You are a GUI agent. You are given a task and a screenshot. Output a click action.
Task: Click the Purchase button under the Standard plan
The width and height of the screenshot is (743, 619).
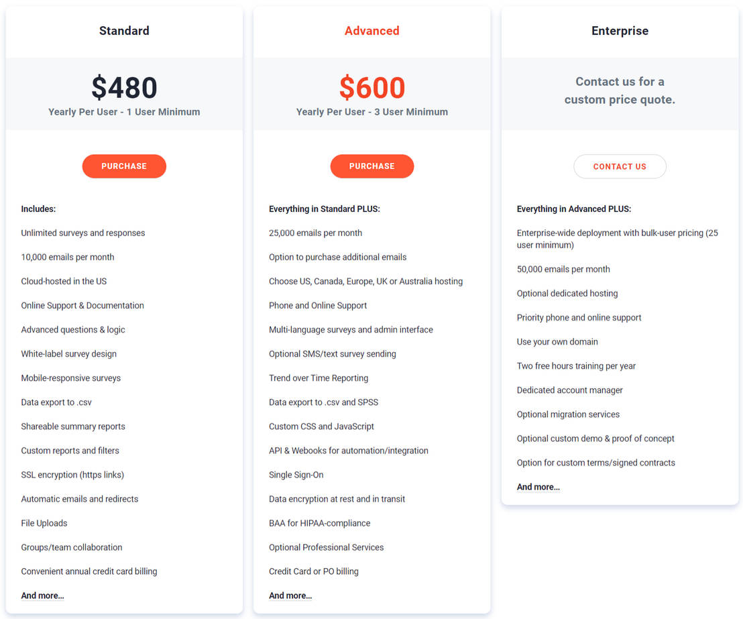[x=124, y=166]
